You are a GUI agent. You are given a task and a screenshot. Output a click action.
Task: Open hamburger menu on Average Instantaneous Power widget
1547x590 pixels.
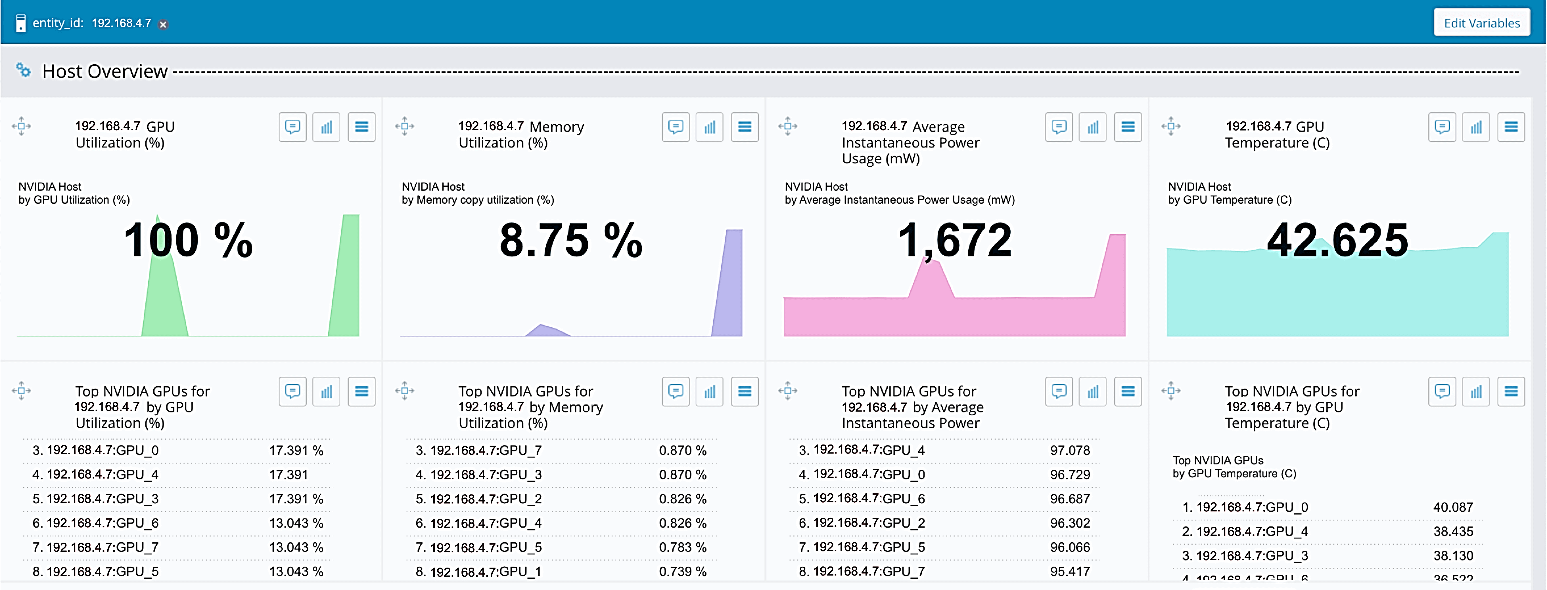tap(1128, 127)
